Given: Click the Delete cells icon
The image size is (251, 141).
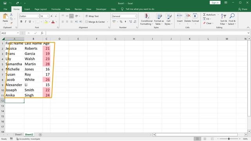Looking at the screenshot, I should point(187,16).
